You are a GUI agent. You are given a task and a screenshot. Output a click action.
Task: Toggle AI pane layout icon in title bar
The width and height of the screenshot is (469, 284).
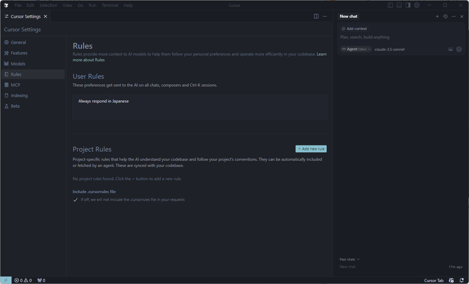click(x=408, y=5)
